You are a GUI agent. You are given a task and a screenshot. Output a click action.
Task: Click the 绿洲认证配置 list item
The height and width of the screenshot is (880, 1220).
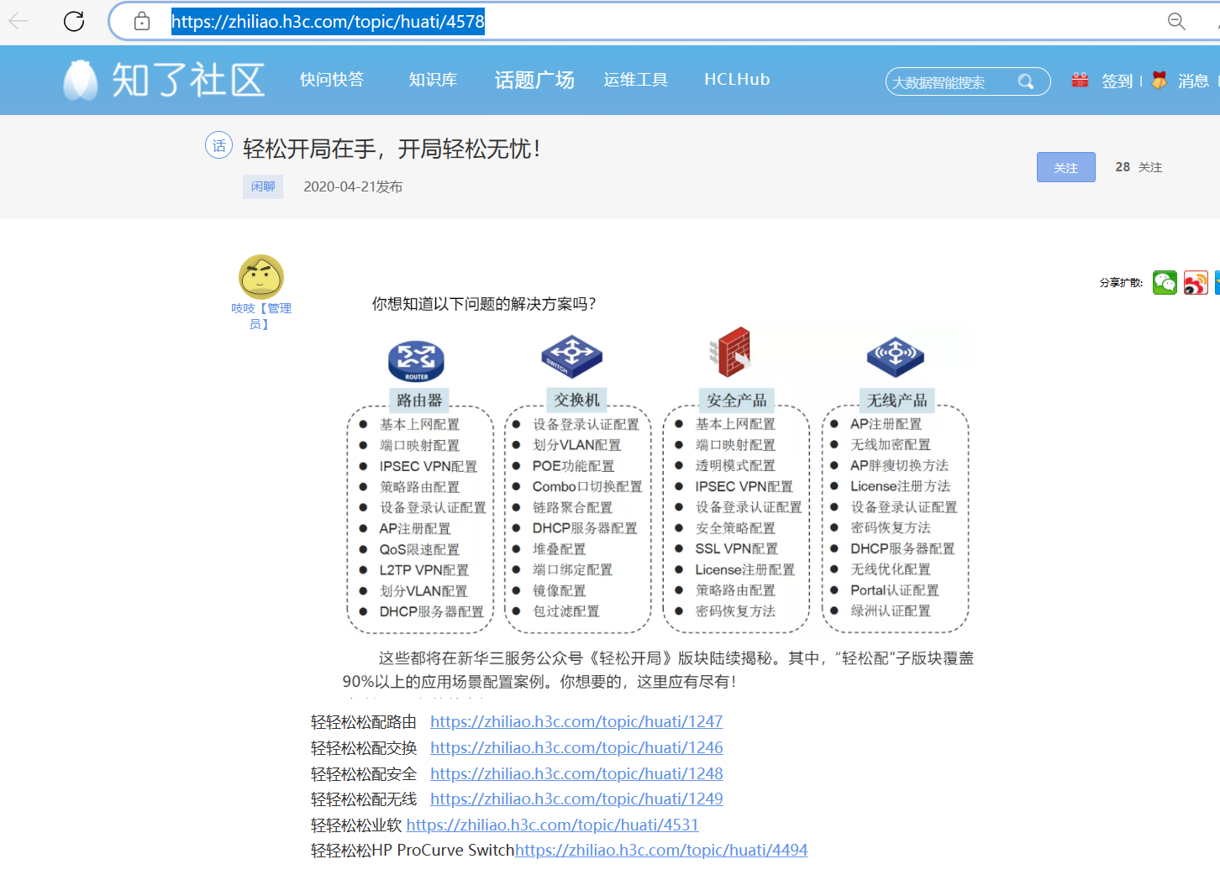pyautogui.click(x=891, y=610)
